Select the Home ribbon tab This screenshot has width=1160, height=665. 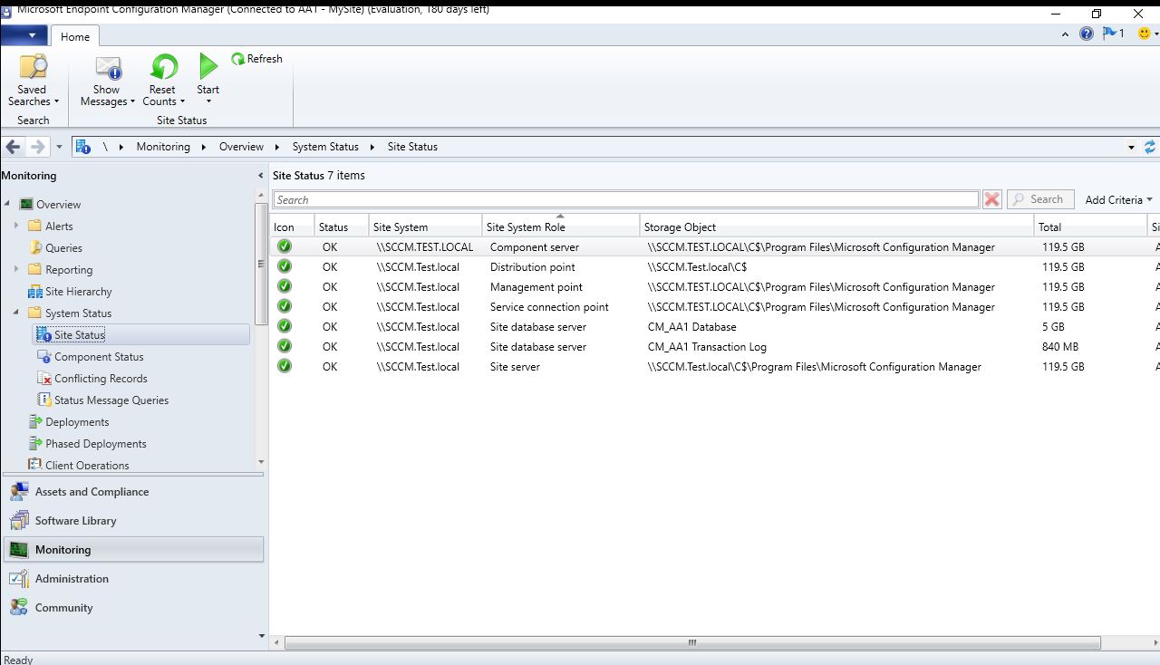pyautogui.click(x=75, y=36)
